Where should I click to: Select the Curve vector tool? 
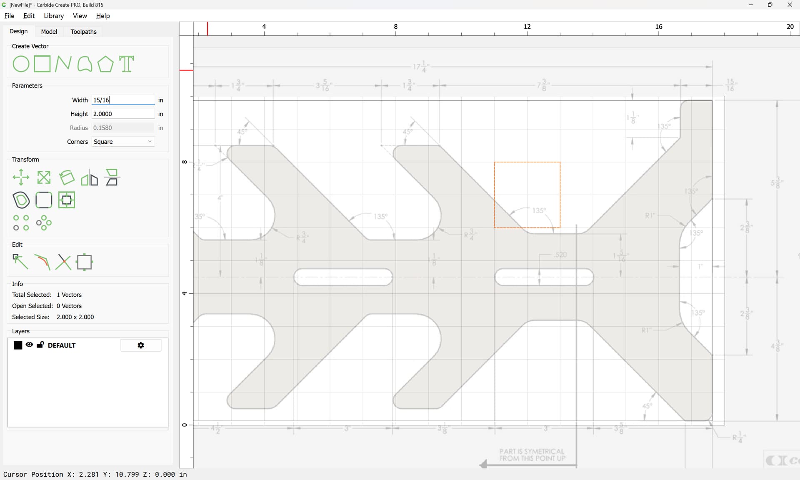pos(85,64)
